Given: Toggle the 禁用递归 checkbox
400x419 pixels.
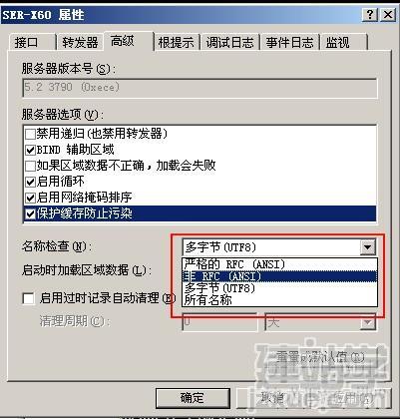Looking at the screenshot, I should (31, 134).
